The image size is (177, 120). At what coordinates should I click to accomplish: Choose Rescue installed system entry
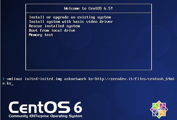pos(54,26)
